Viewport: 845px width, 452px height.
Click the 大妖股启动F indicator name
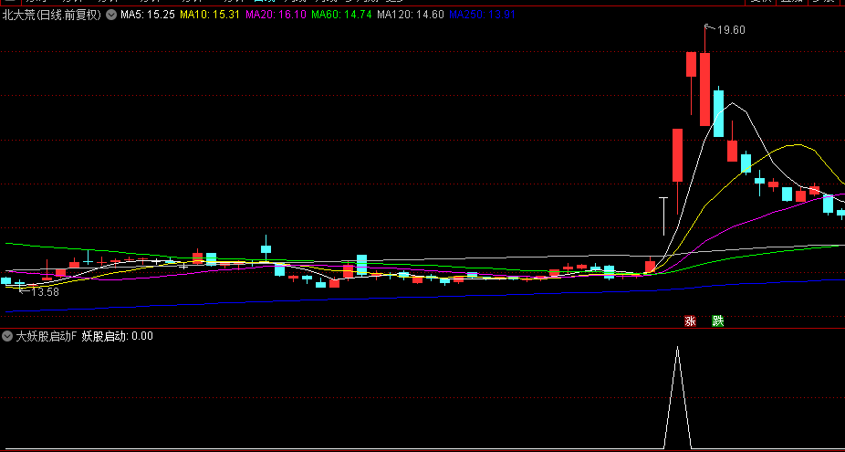pos(47,337)
